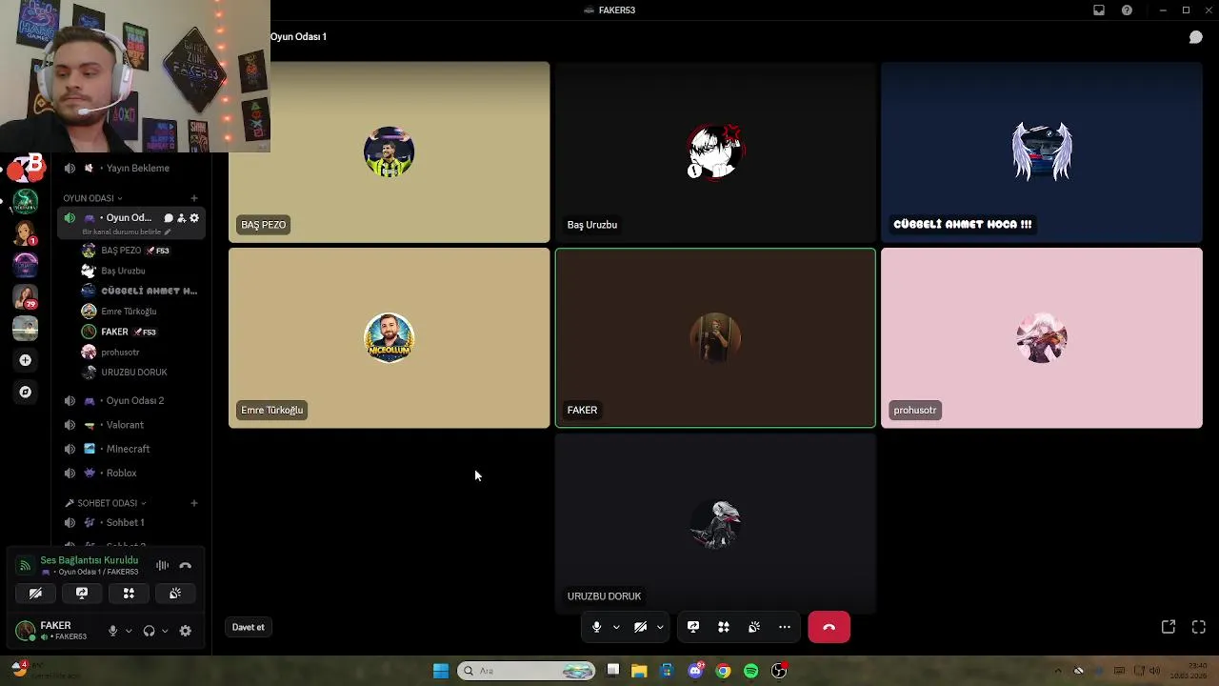Hang up with the red disconnect button

[829, 627]
